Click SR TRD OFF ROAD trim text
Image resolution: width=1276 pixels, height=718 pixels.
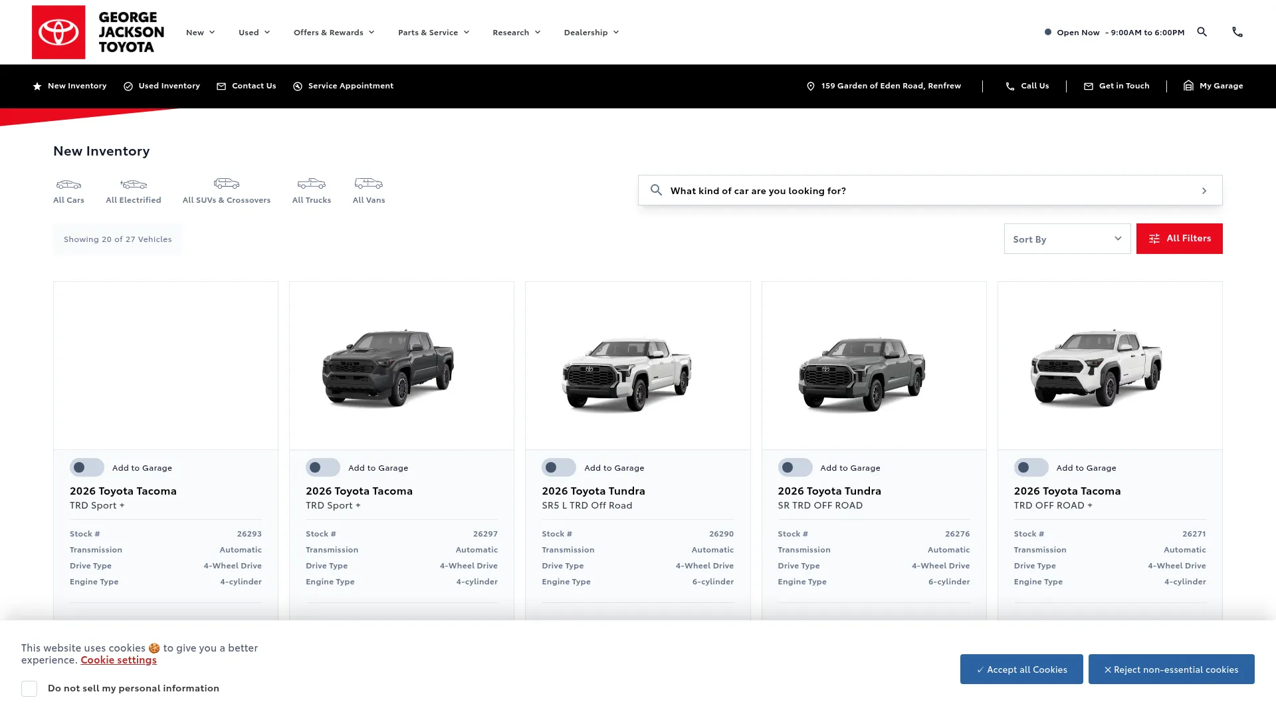coord(820,505)
